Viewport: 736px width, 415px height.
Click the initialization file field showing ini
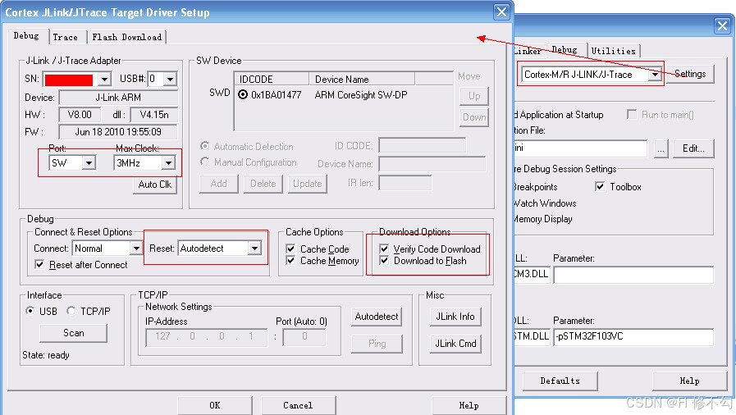click(581, 148)
